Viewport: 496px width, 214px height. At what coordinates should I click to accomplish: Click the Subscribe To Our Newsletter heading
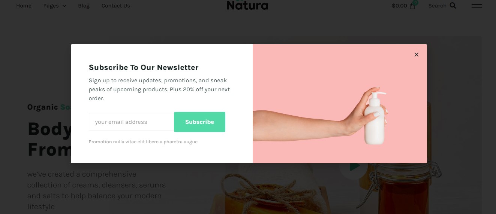pyautogui.click(x=144, y=67)
